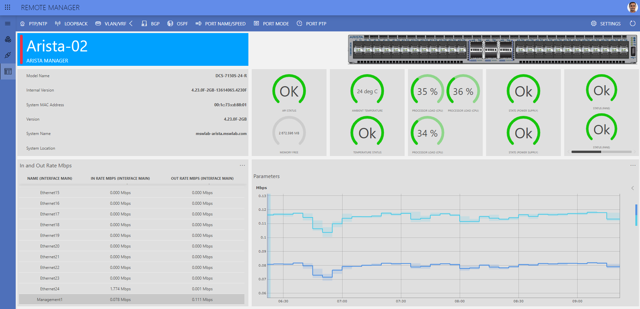
Task: Click next arrow on fans status carousel
Action: click(635, 152)
